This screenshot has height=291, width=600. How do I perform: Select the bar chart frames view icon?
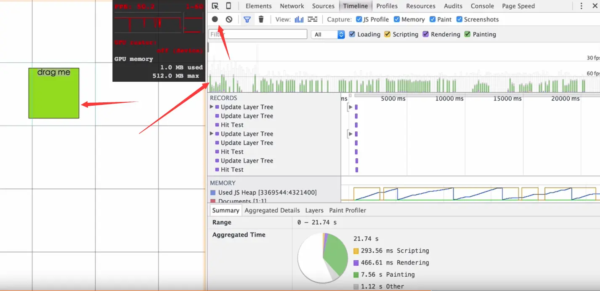tap(299, 19)
